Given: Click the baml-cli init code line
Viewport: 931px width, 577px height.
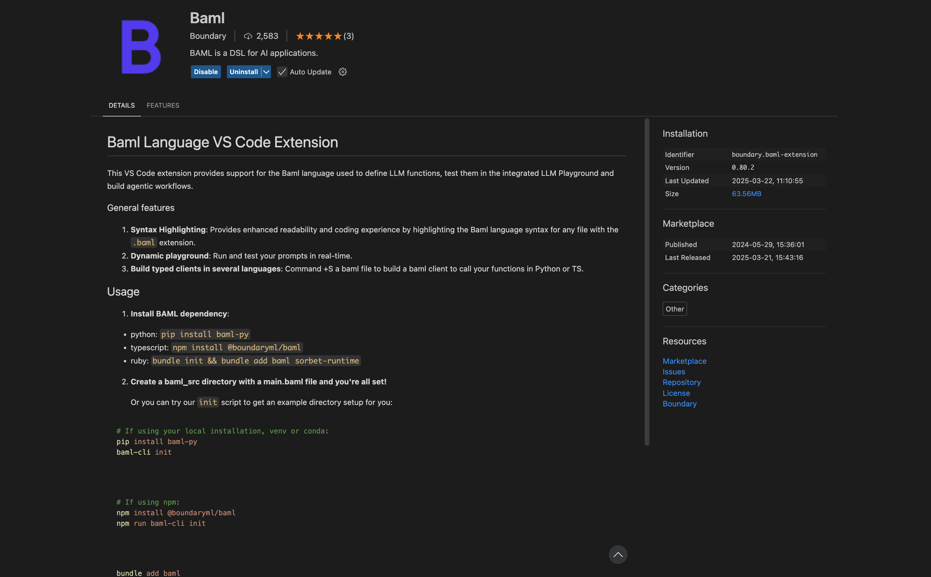Looking at the screenshot, I should click(144, 452).
